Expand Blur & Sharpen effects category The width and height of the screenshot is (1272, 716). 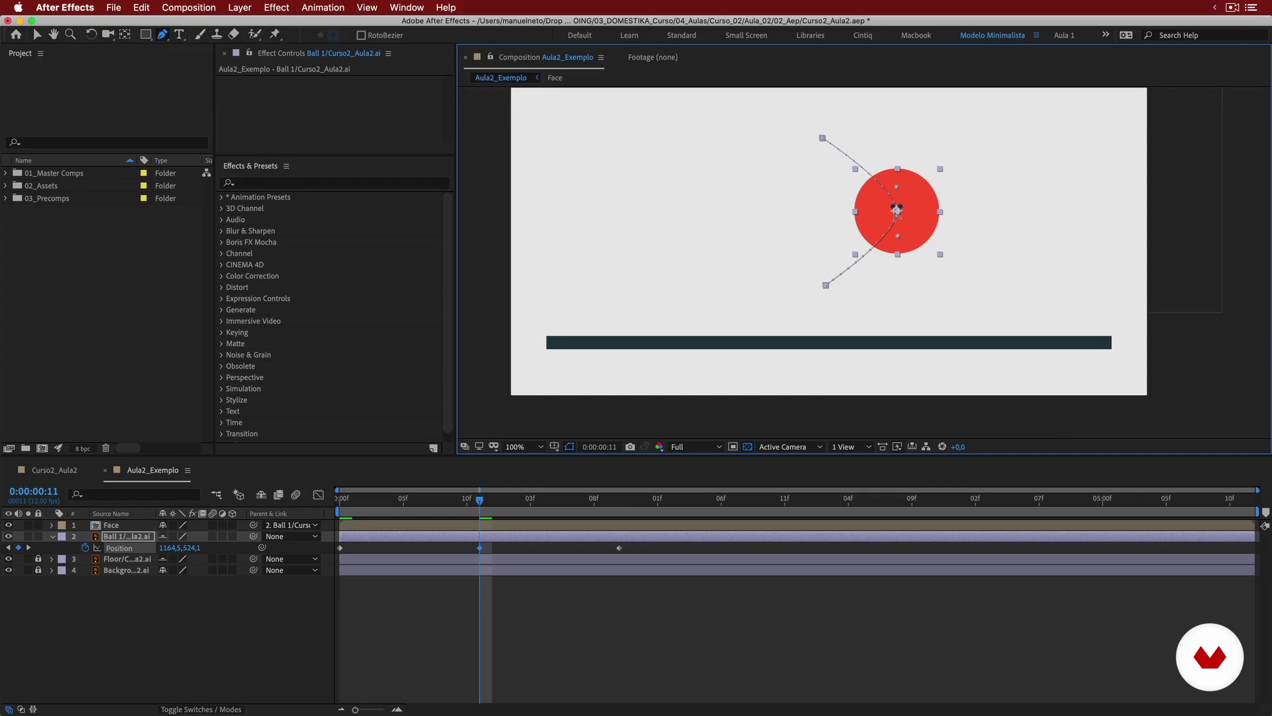(x=221, y=231)
